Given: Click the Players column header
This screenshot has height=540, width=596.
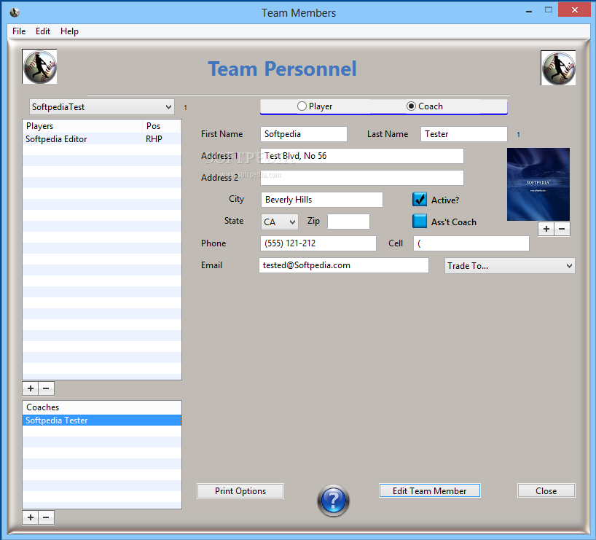Looking at the screenshot, I should click(x=82, y=126).
